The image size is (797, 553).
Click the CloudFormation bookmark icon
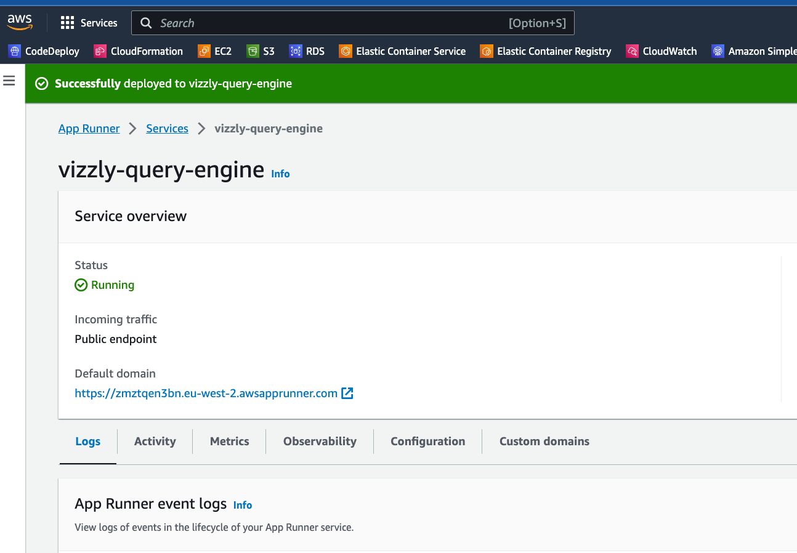coord(100,51)
